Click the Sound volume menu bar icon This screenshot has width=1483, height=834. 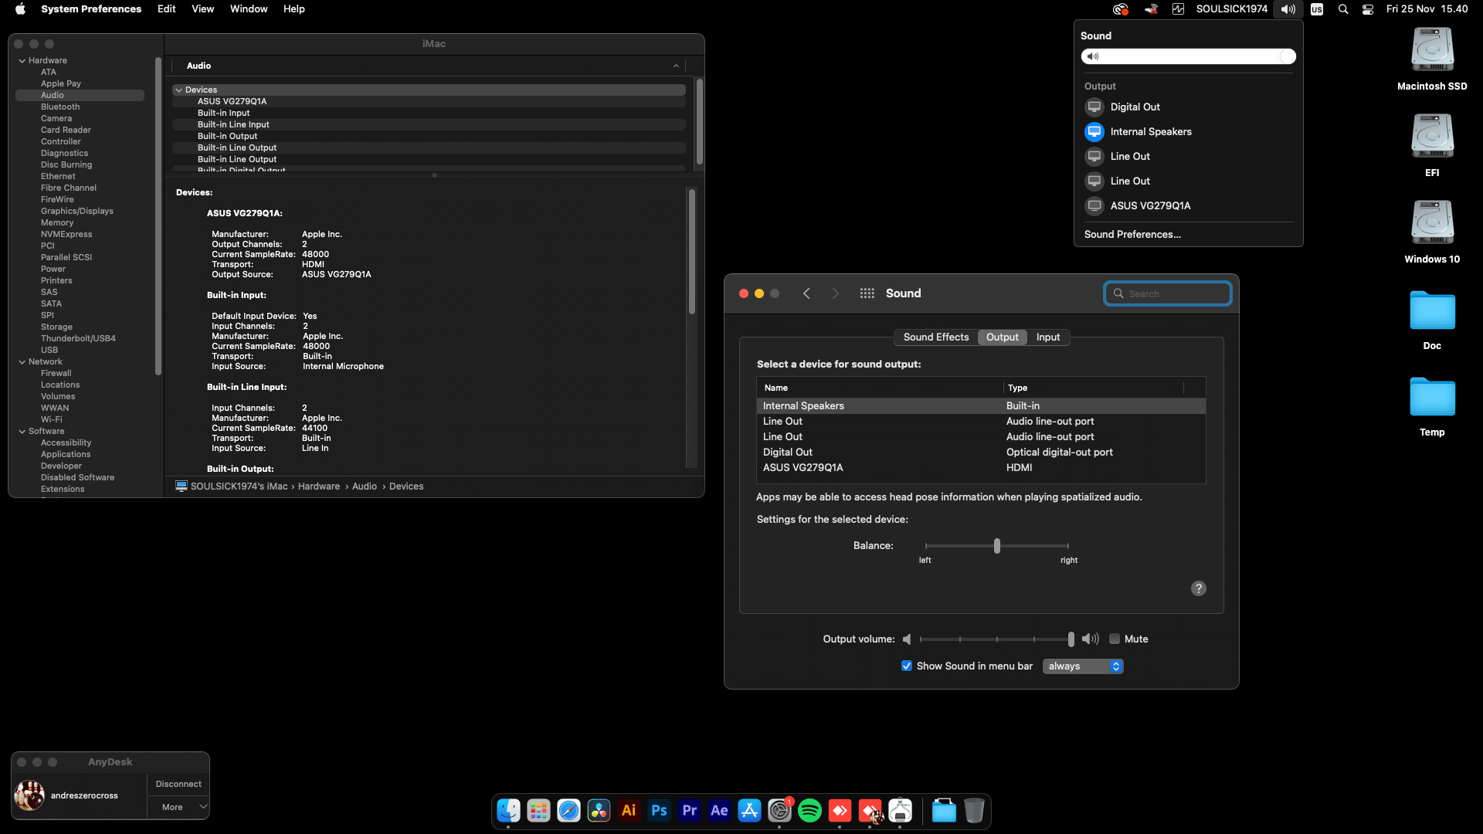coord(1288,9)
